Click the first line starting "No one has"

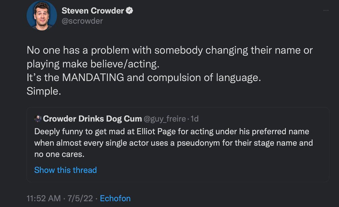[x=169, y=50]
